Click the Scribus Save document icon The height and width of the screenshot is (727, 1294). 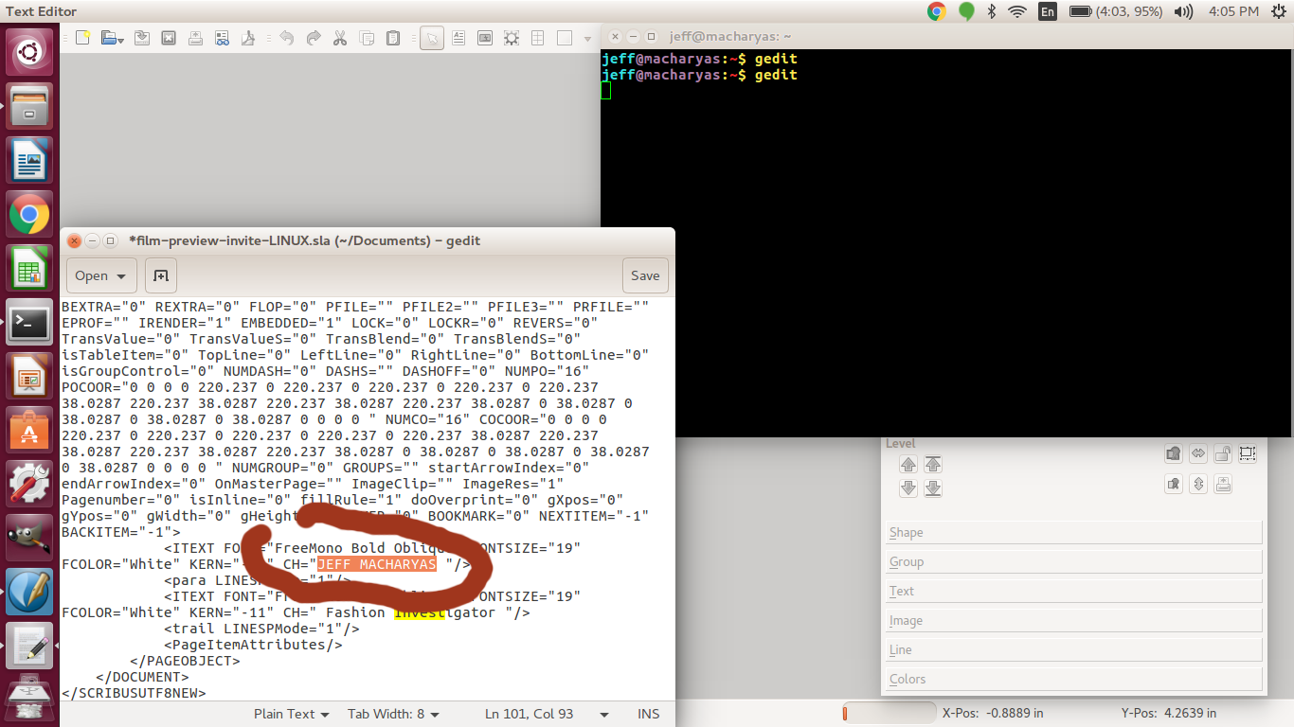[x=142, y=38]
